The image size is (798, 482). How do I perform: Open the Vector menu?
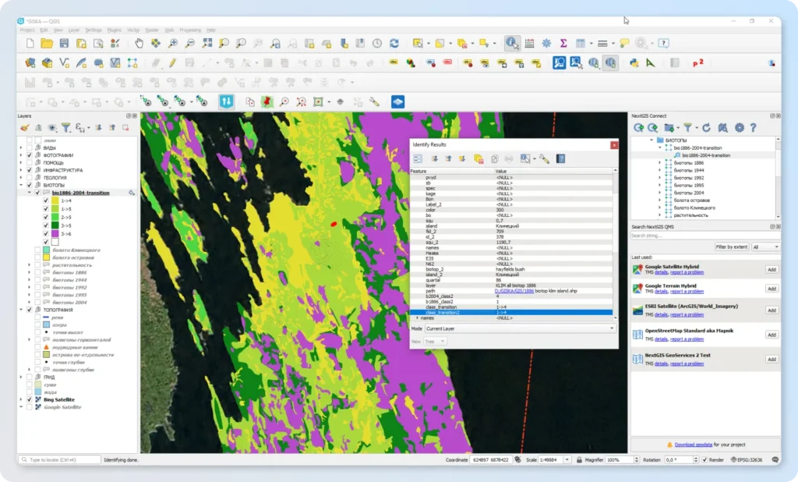click(x=133, y=30)
